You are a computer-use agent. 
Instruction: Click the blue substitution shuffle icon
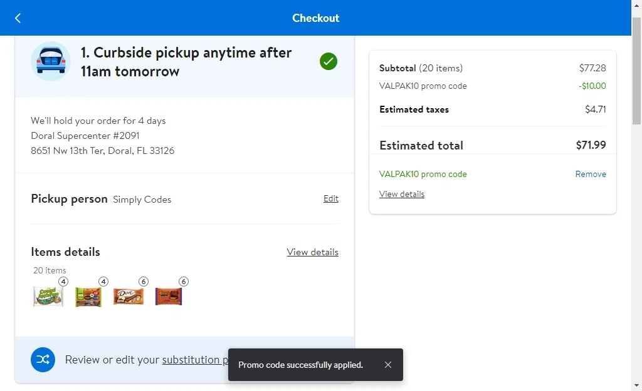(43, 360)
